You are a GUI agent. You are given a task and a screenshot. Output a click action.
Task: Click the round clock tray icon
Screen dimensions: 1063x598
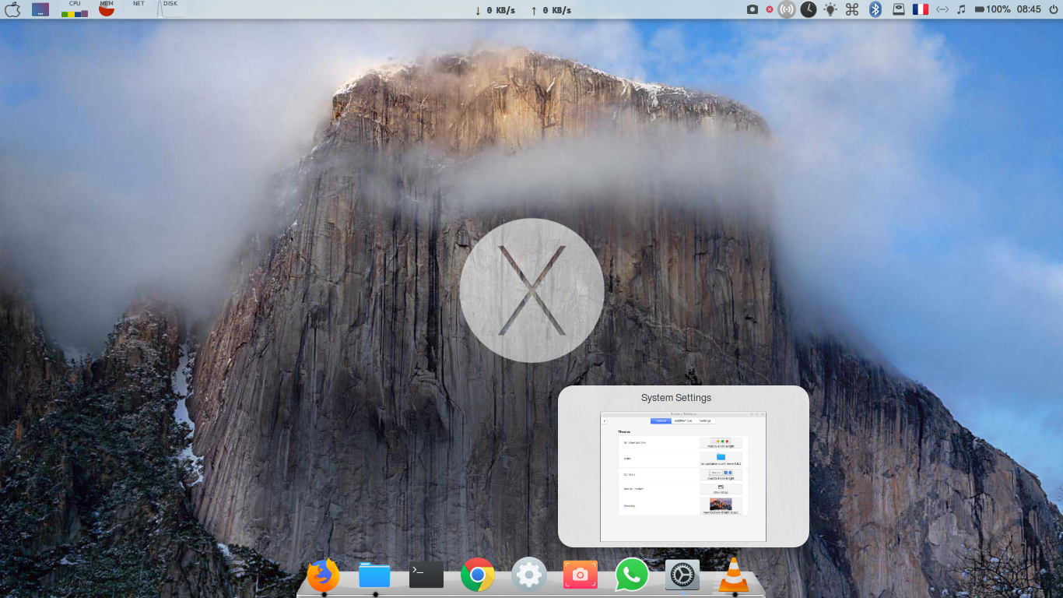coord(809,9)
